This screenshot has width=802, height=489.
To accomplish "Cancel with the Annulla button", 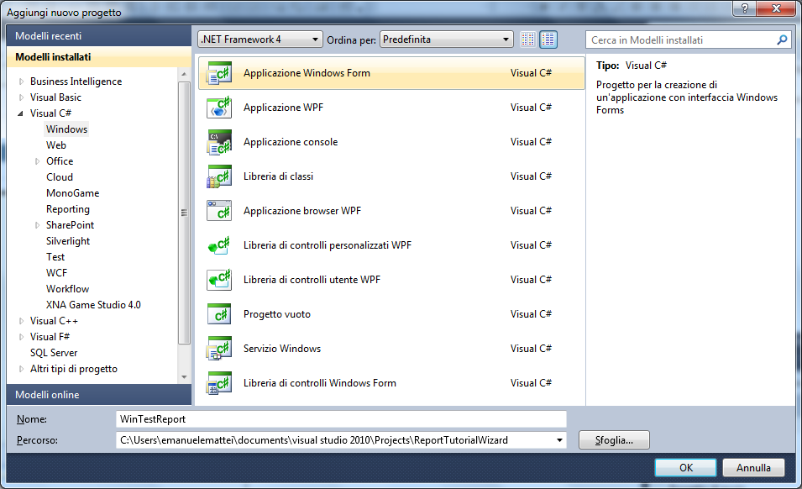I will [x=753, y=467].
